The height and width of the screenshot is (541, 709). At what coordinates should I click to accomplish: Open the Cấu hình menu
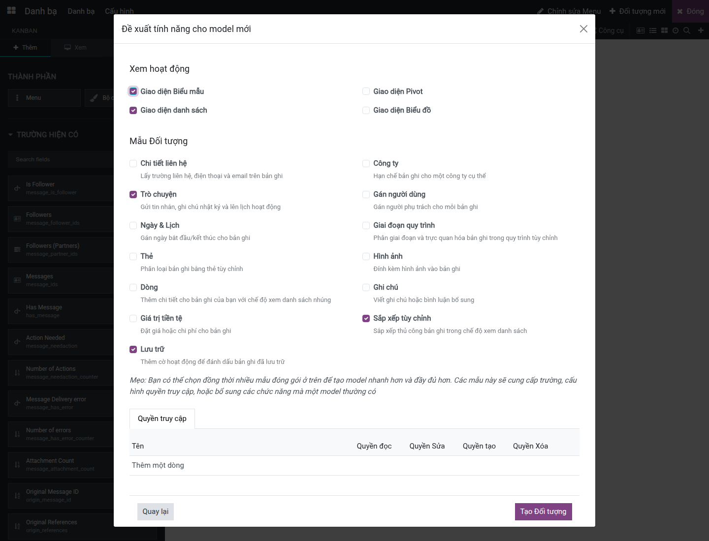coord(119,11)
